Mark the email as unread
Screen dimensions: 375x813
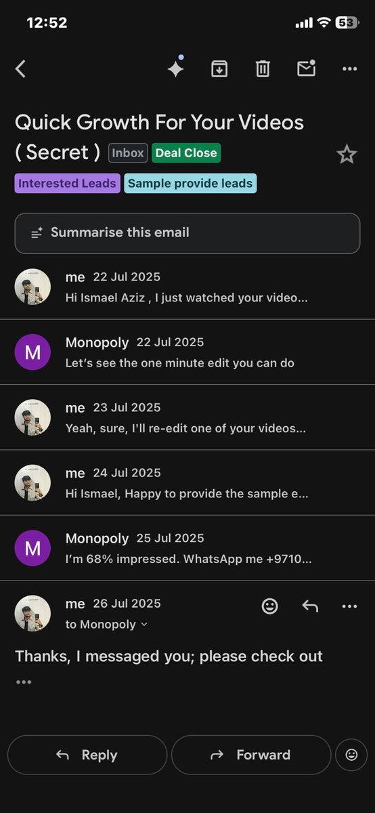click(307, 68)
